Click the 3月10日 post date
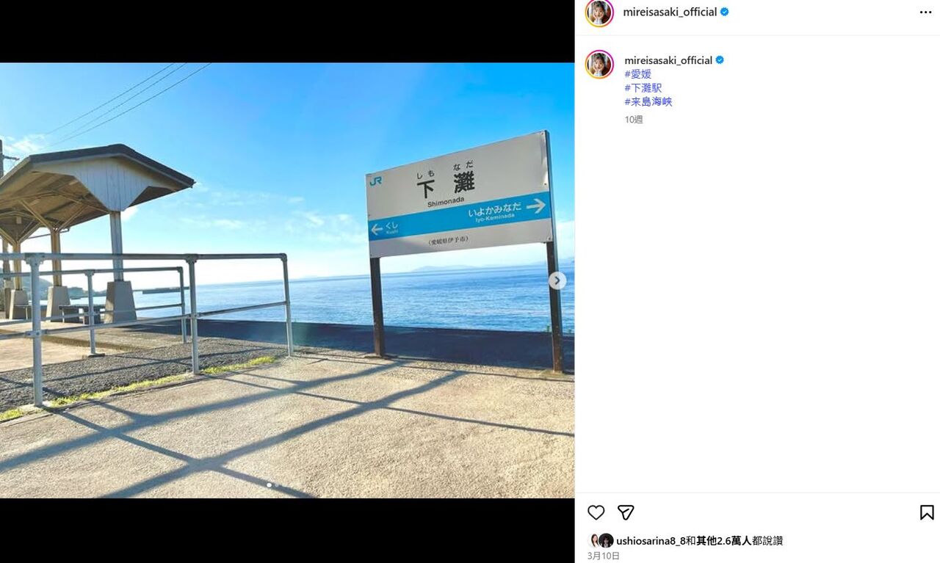The height and width of the screenshot is (563, 940). (x=604, y=556)
